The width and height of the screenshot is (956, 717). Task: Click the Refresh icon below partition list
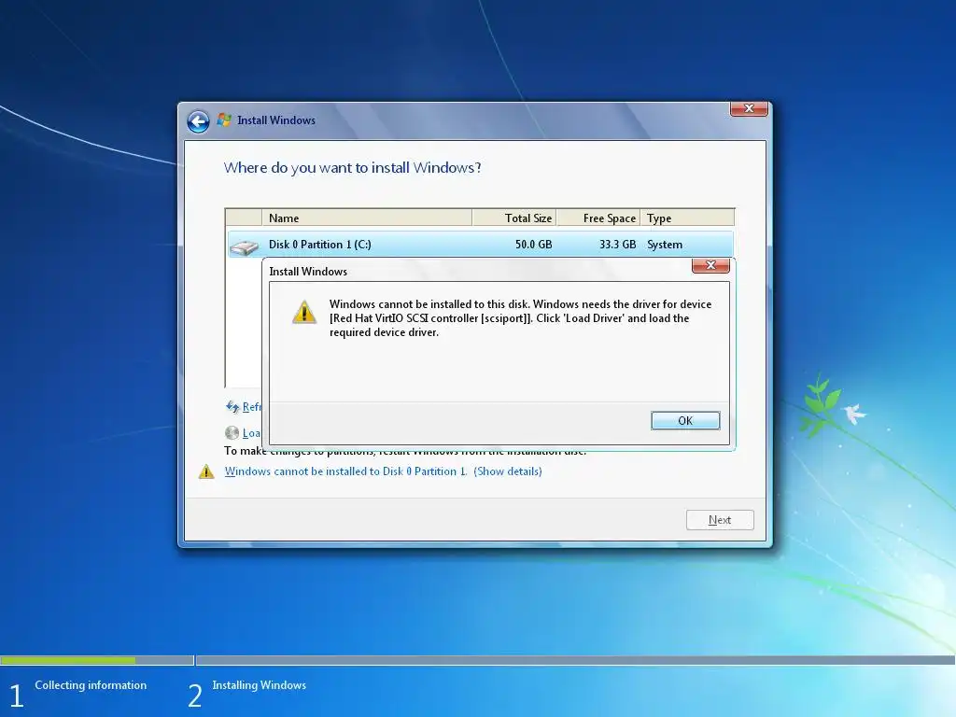pos(232,407)
